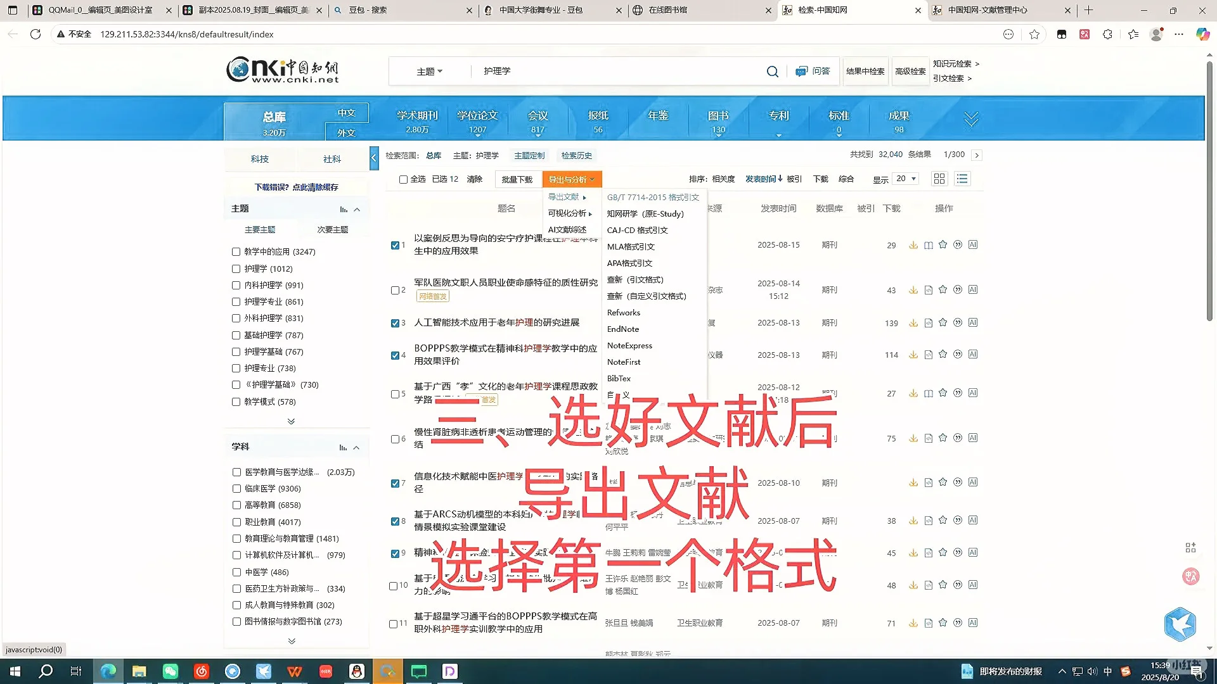Click the search magnifier icon
The height and width of the screenshot is (684, 1217).
click(x=772, y=71)
